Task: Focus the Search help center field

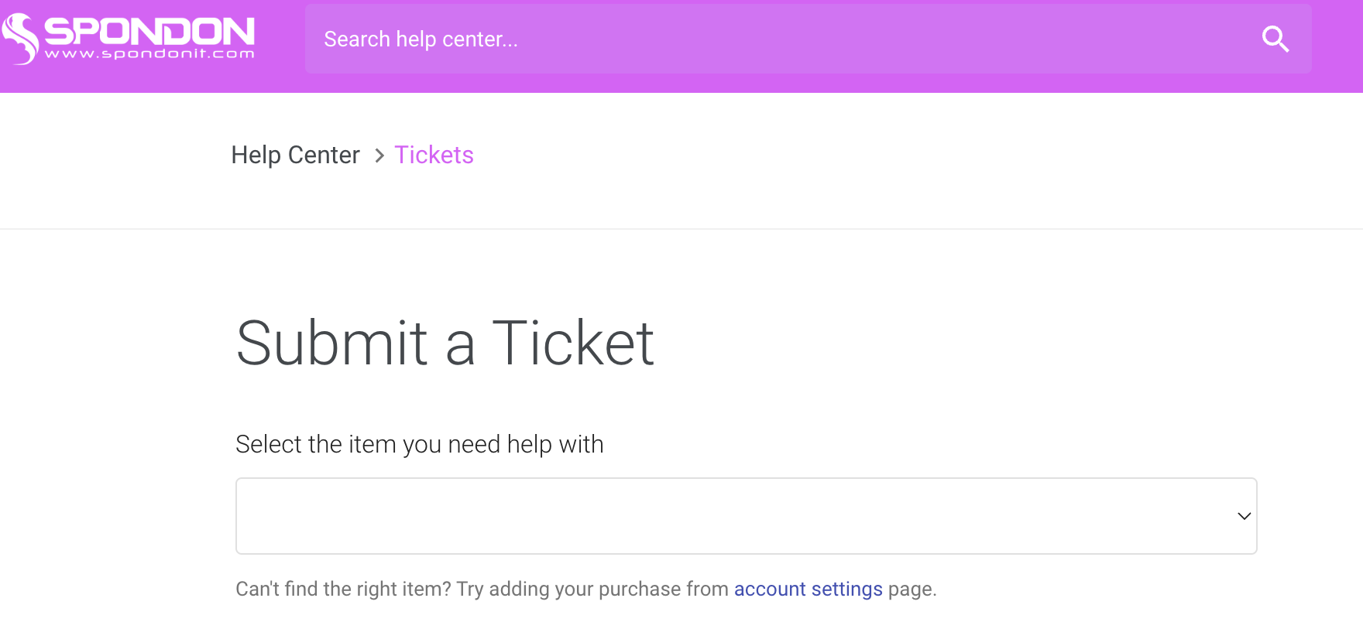Action: (808, 39)
